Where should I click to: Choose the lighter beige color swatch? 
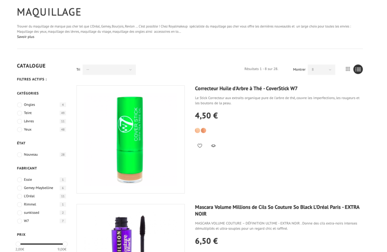tap(197, 130)
